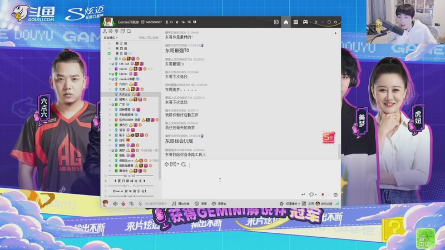Open the game controller tab icon
This screenshot has width=445, height=250.
tap(305, 22)
